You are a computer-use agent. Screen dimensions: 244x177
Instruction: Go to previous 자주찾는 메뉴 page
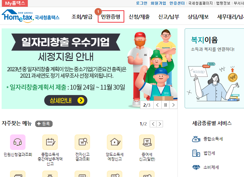[153, 124]
